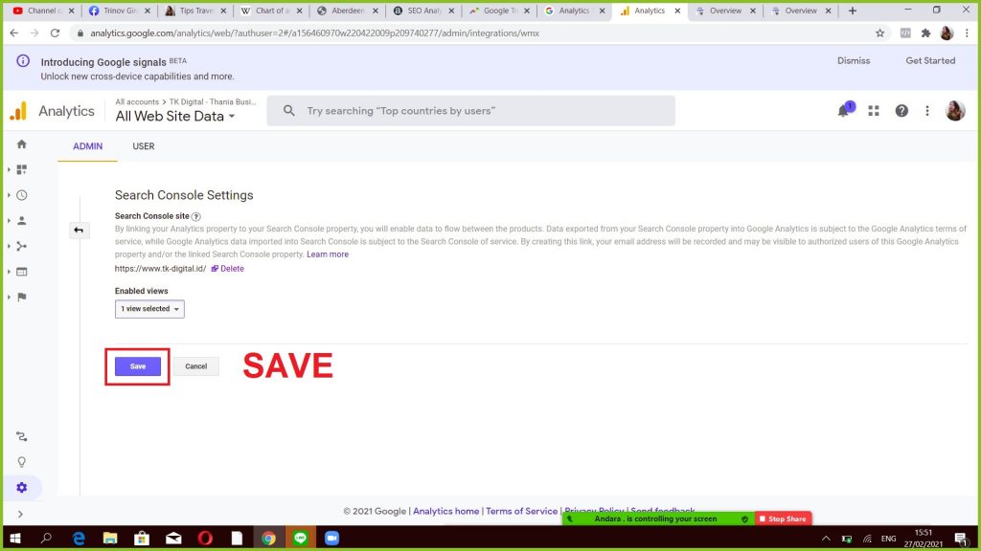981x551 pixels.
Task: Open the Audience person icon in sidebar
Action: 21,221
